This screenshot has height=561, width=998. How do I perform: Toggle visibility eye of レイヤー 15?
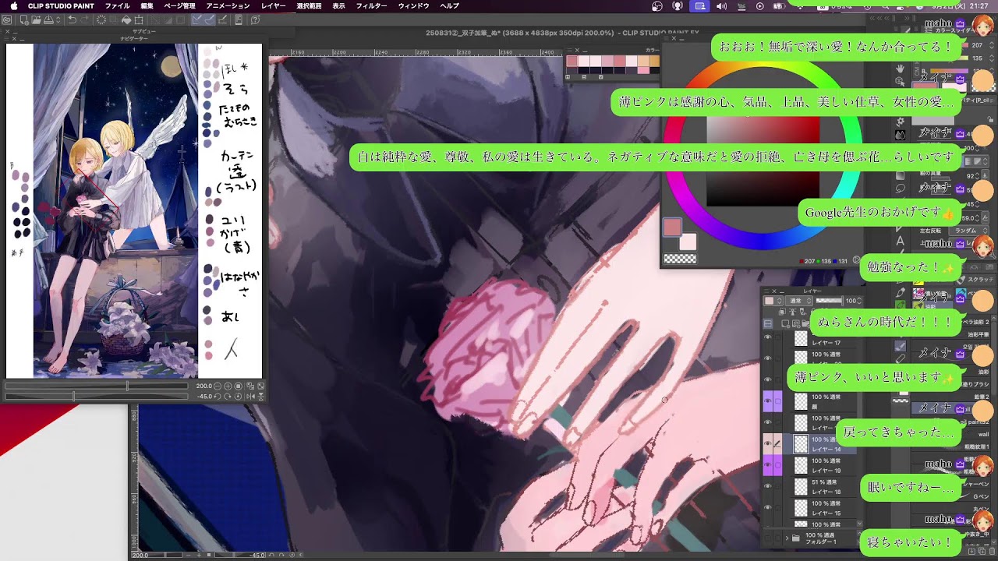click(x=767, y=507)
